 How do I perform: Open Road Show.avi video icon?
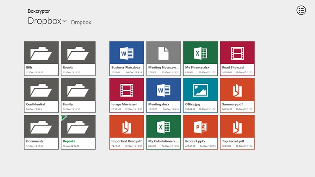tap(237, 53)
